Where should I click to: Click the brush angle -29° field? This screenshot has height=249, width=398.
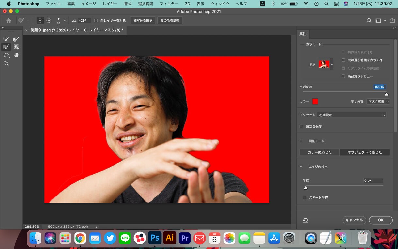[84, 20]
